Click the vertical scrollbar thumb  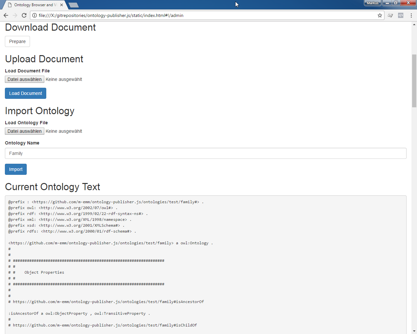pyautogui.click(x=414, y=81)
